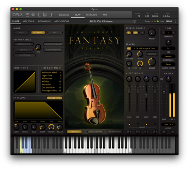Click the Reverb Width knob

(140, 54)
